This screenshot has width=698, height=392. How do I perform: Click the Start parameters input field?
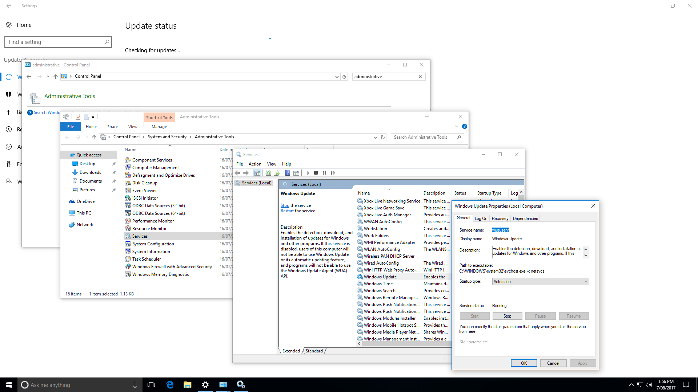(544, 342)
